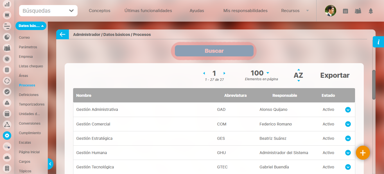
Task: Open the pie chart sidebar icon
Action: pos(7,37)
